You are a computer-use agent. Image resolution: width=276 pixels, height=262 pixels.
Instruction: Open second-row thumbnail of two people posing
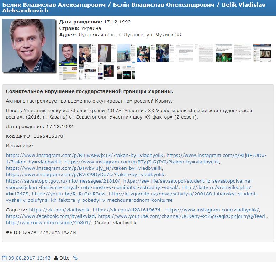[107, 70]
